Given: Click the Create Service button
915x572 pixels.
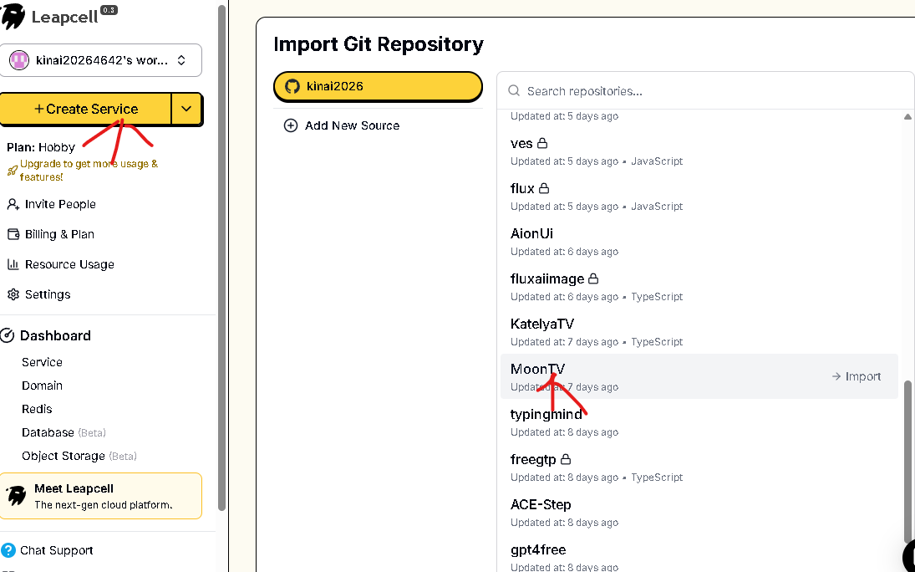Looking at the screenshot, I should (x=85, y=109).
